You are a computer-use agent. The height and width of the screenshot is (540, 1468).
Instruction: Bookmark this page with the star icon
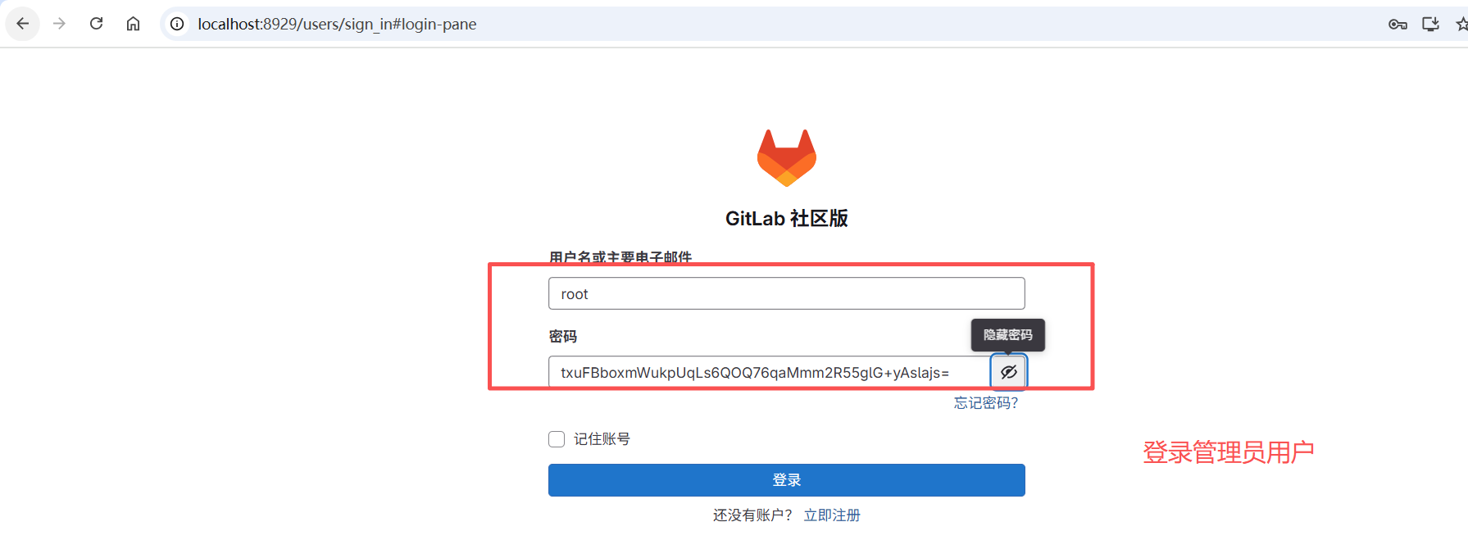pos(1461,25)
